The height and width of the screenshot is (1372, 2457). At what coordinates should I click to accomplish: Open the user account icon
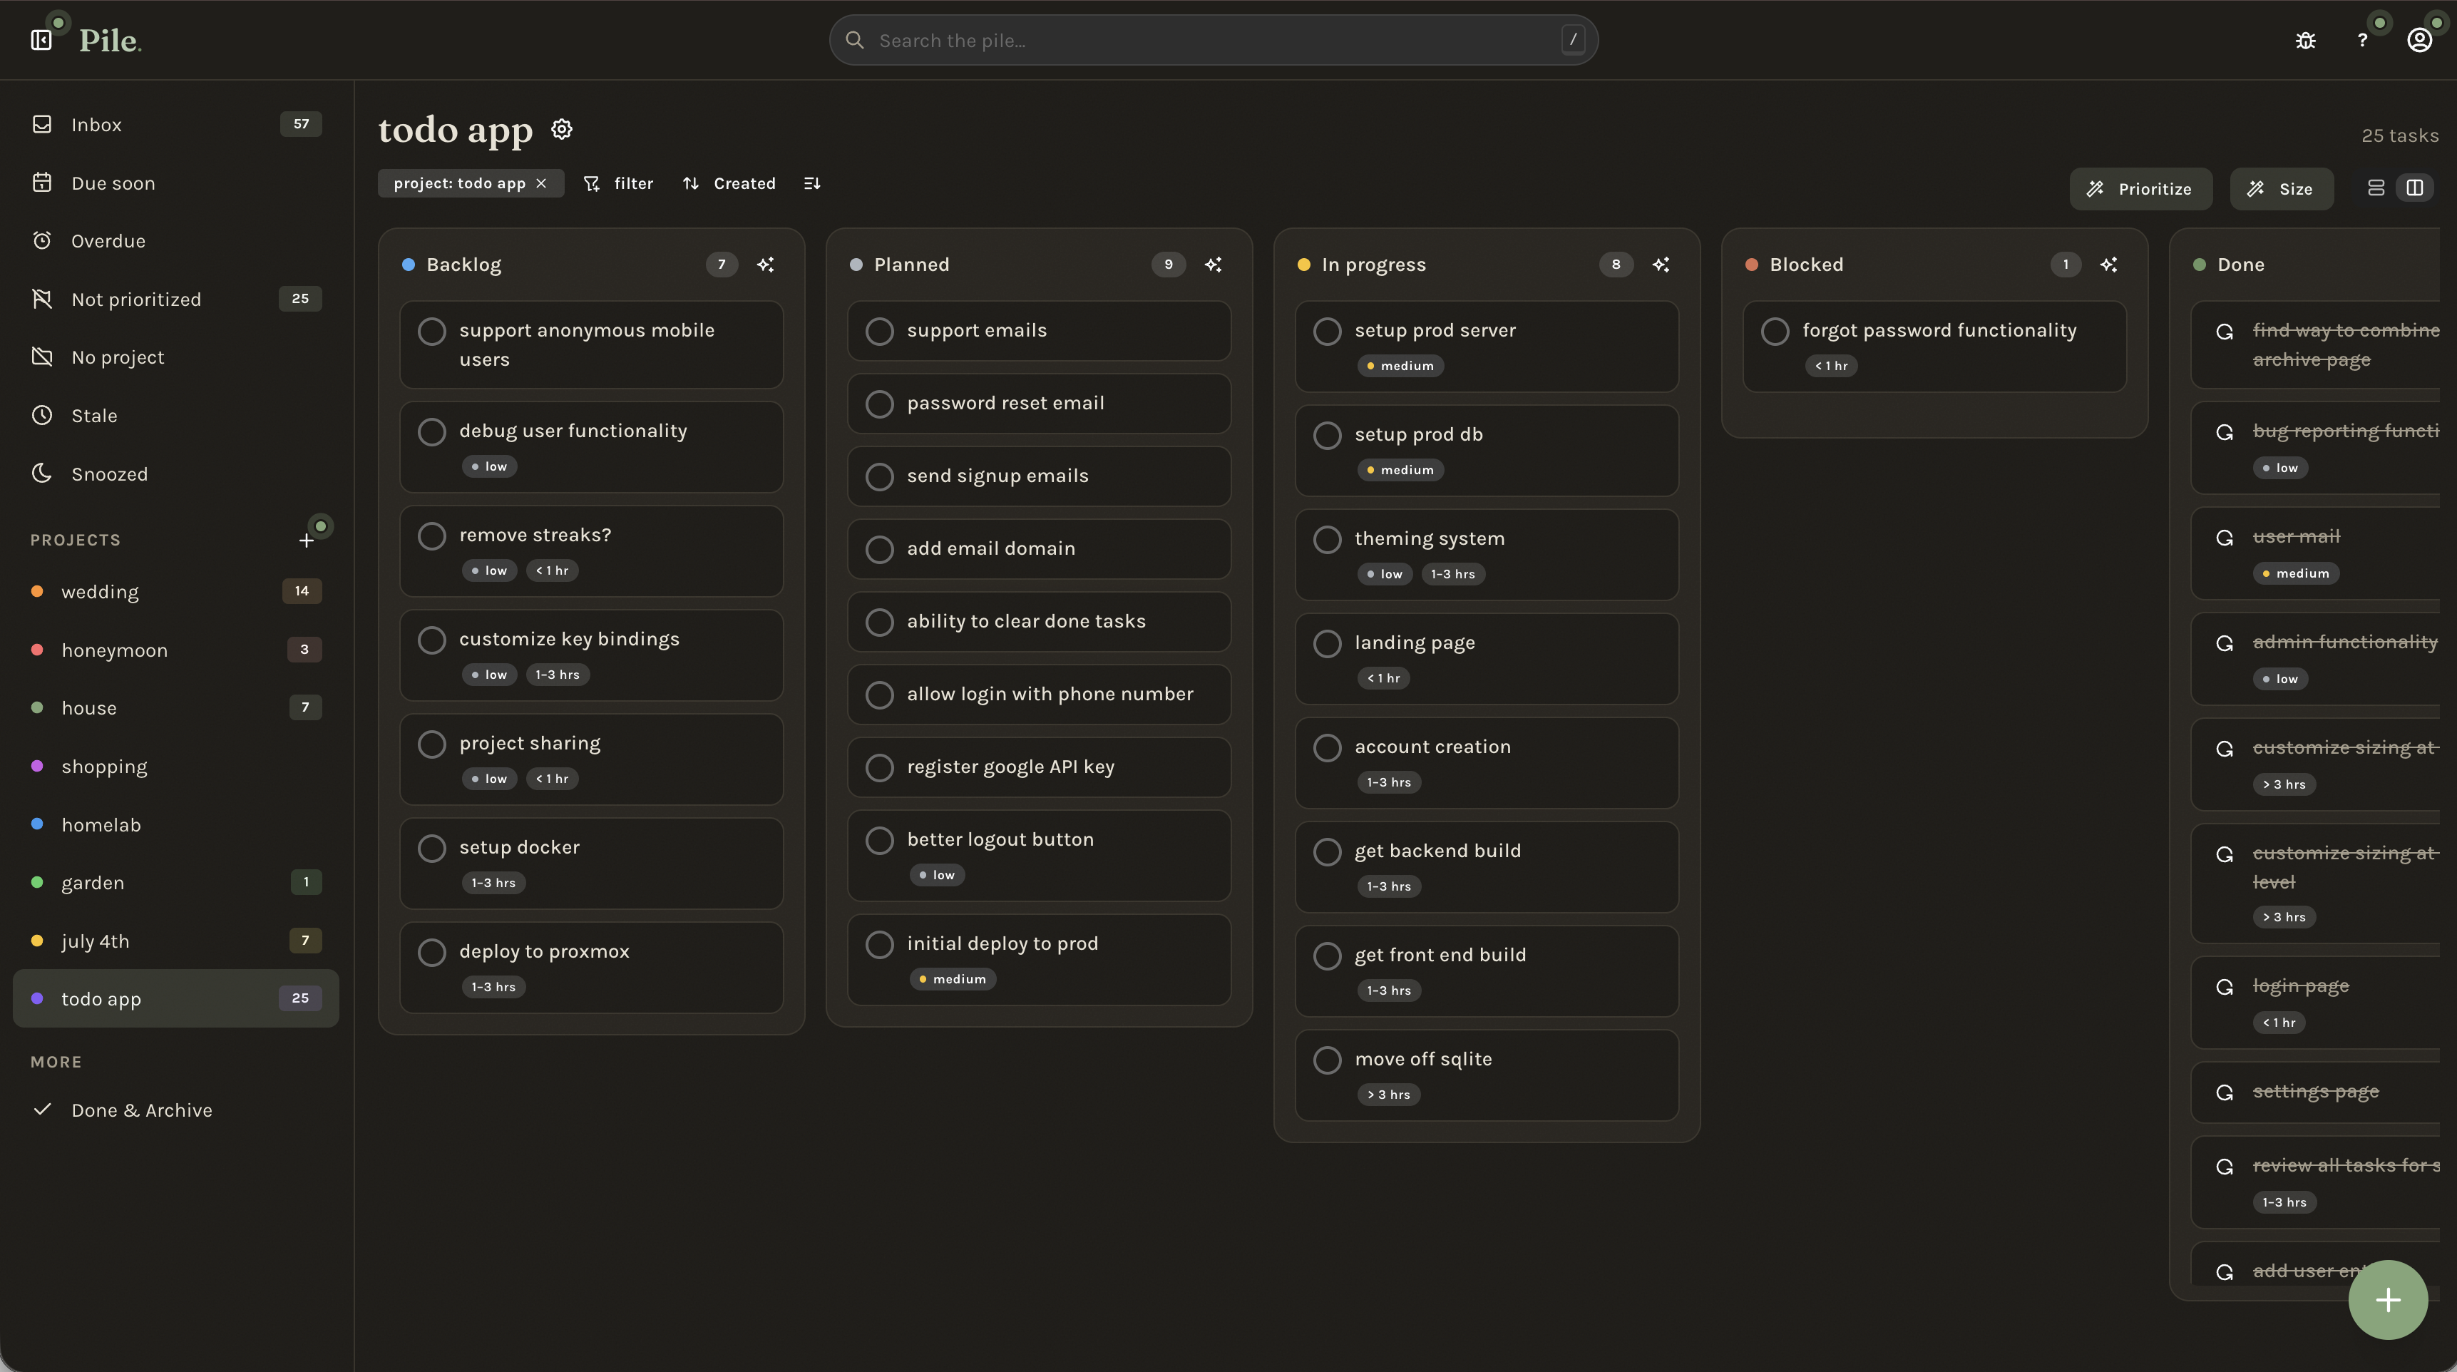[x=2420, y=40]
